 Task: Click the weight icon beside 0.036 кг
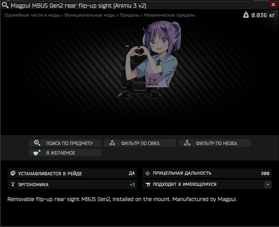pyautogui.click(x=246, y=15)
